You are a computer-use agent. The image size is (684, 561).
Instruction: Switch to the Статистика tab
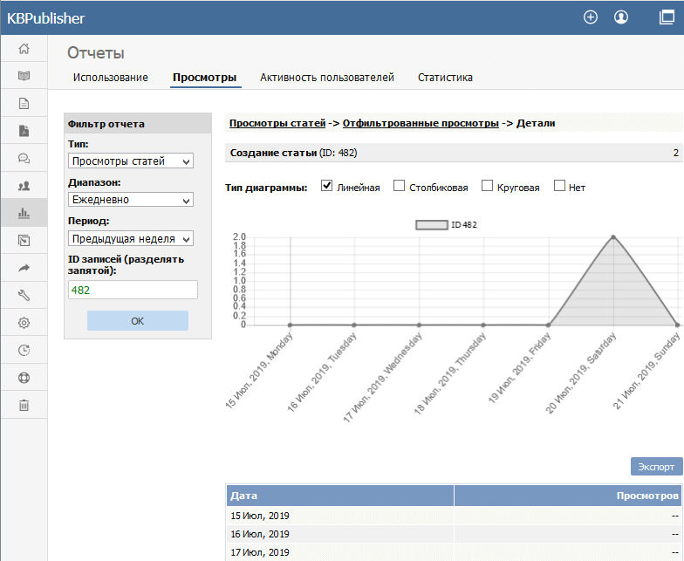pos(445,77)
